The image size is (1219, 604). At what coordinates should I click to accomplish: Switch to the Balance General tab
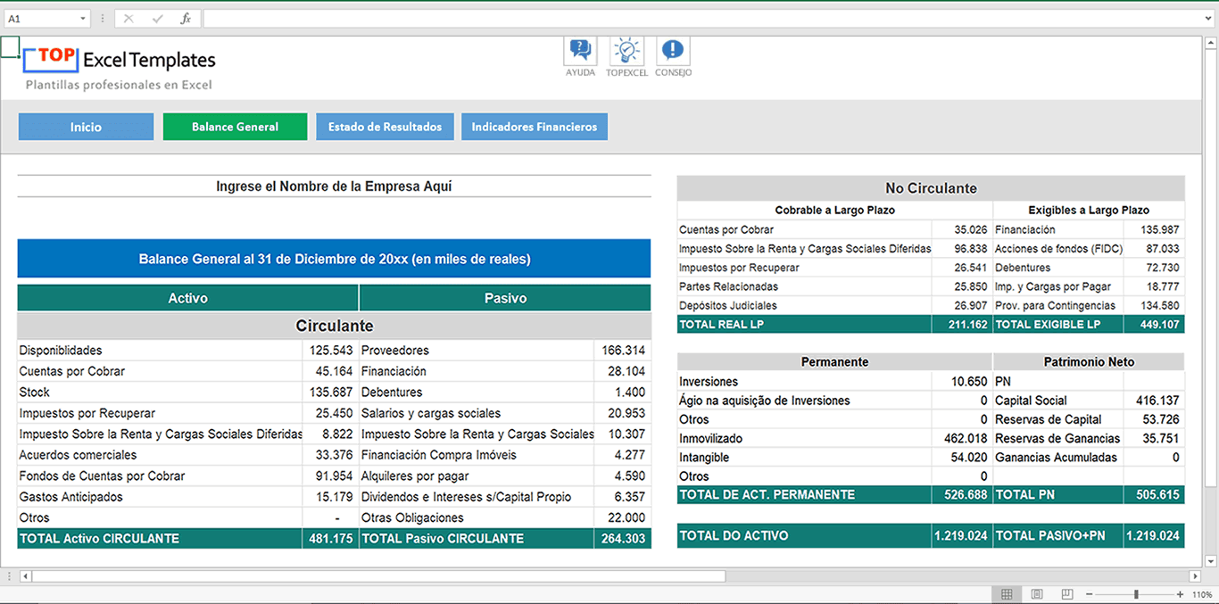[x=235, y=127]
